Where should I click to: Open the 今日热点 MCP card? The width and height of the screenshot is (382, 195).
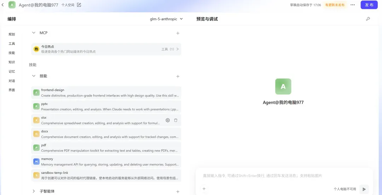point(106,49)
